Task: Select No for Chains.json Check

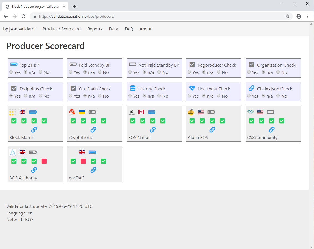Action: tap(278, 96)
